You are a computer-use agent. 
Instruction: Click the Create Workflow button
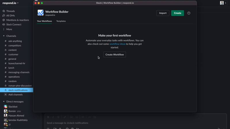(114, 54)
